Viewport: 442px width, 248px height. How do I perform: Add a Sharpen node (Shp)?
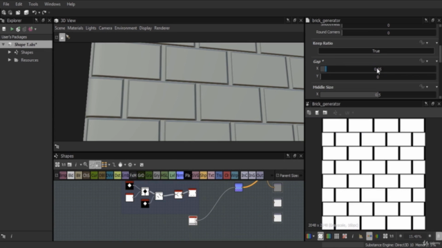[x=203, y=176]
